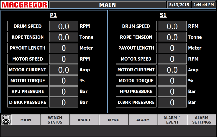The width and height of the screenshot is (217, 137).
Task: Open the MAIN screen button
Action: (x=26, y=120)
